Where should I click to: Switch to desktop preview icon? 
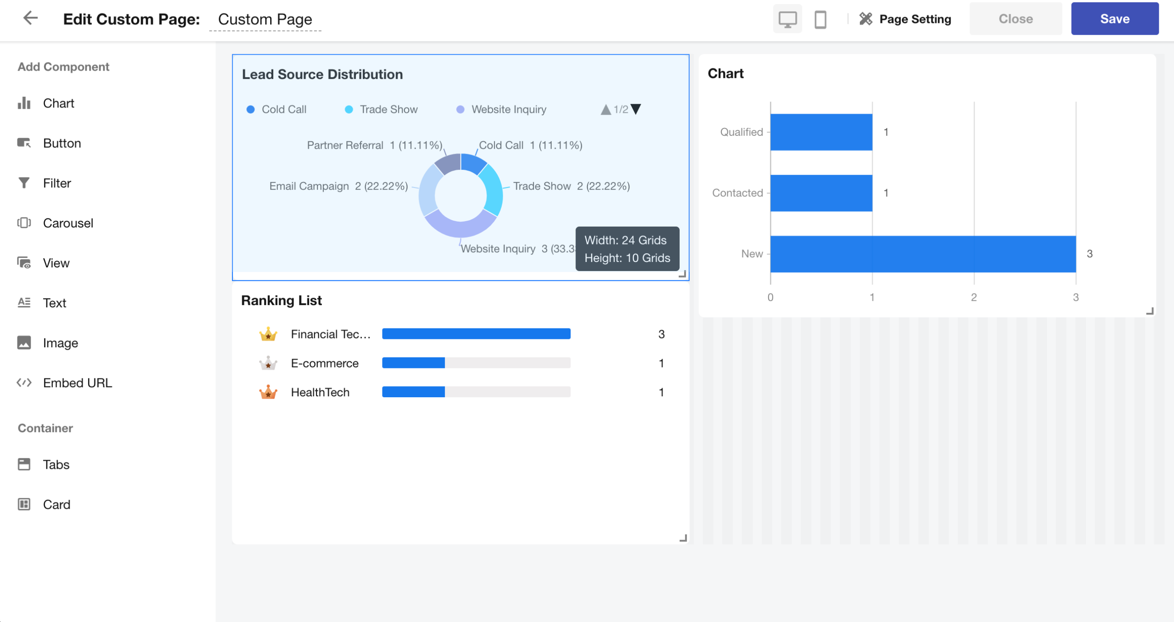pyautogui.click(x=787, y=19)
